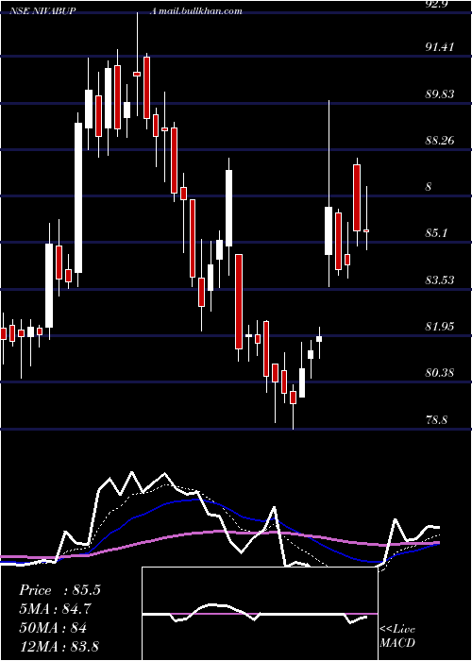Click the 83.53 price axis label
The width and height of the screenshot is (472, 661).
[440, 280]
